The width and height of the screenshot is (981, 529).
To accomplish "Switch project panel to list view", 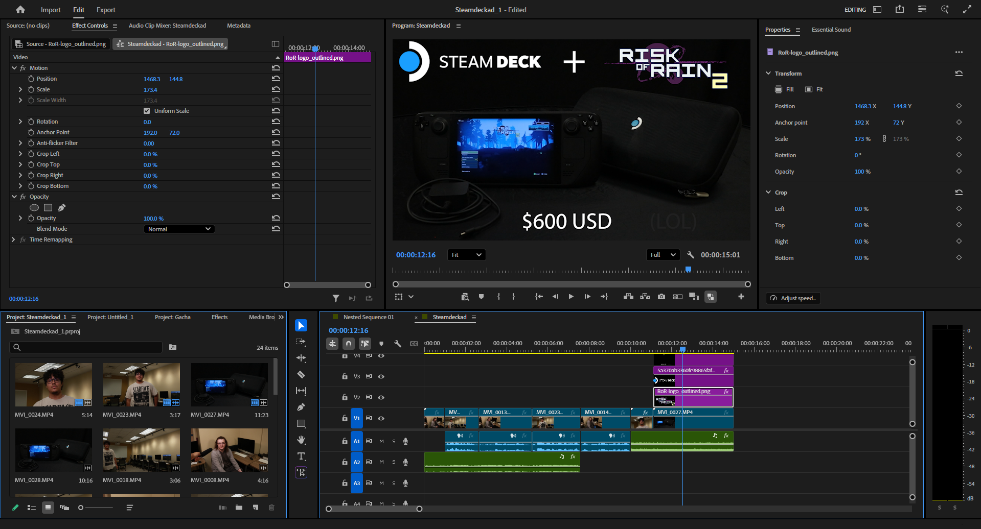I will click(x=32, y=508).
